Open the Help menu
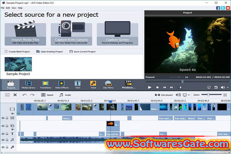 click(x=20, y=8)
